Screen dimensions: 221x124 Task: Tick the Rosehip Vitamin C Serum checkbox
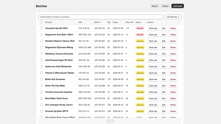pyautogui.click(x=42, y=41)
